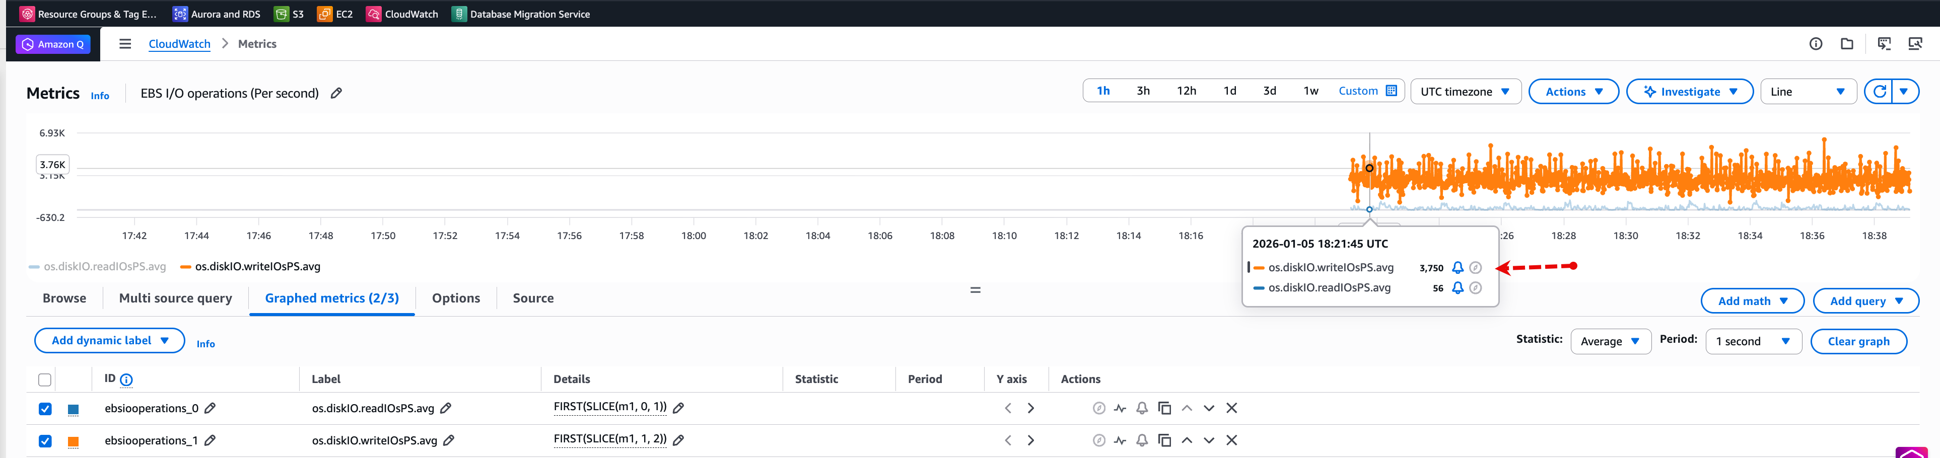The image size is (1940, 458).
Task: Open the EC2 service shortcut
Action: point(335,14)
